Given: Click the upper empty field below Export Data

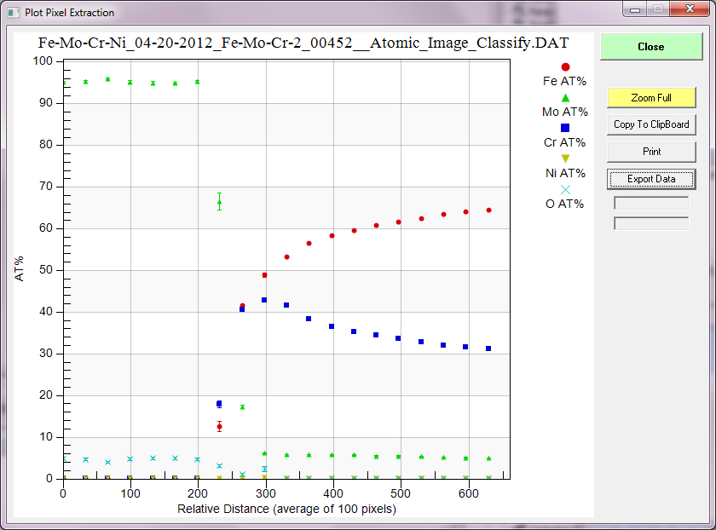Looking at the screenshot, I should pos(651,204).
